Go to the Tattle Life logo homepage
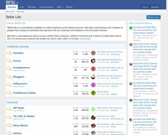This screenshot has width=168, height=135. coord(12,2)
